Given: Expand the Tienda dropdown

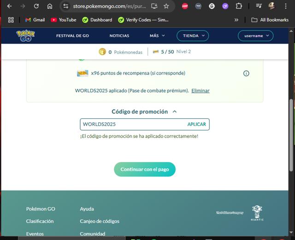Looking at the screenshot, I should pos(193,36).
